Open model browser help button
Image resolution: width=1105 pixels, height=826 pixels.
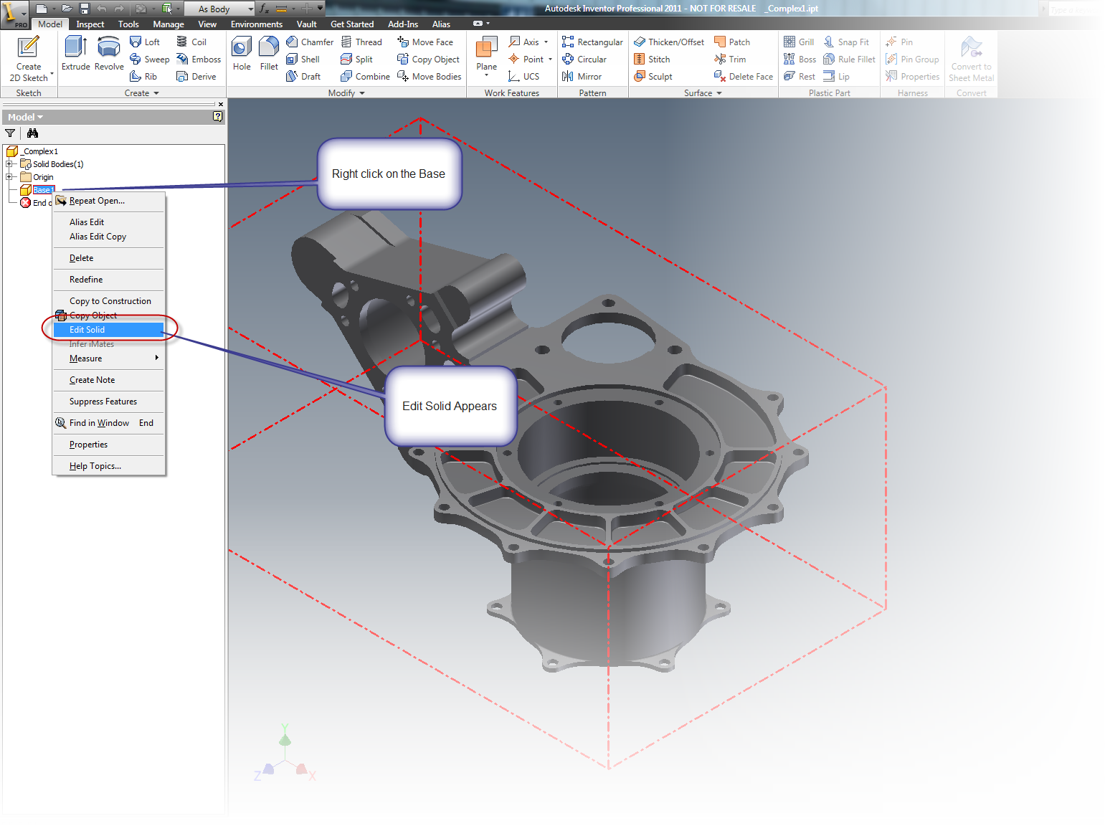(x=218, y=117)
